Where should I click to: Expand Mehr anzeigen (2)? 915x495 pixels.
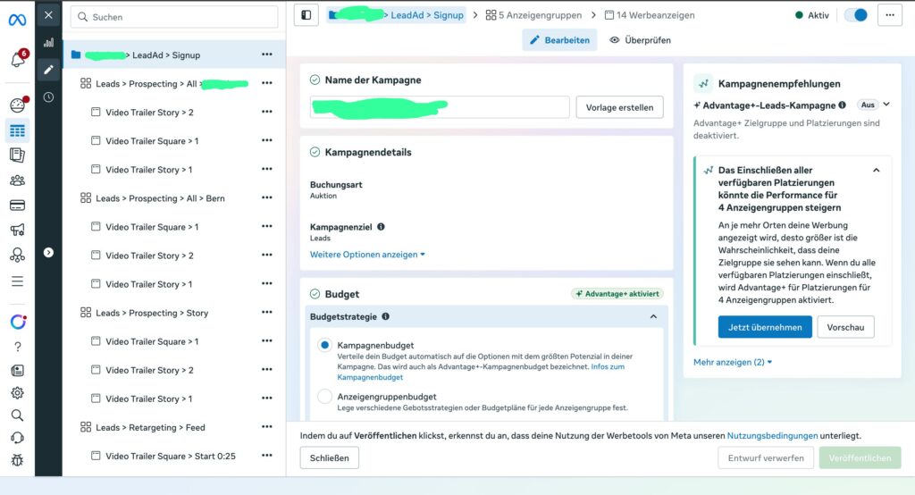[x=733, y=362]
